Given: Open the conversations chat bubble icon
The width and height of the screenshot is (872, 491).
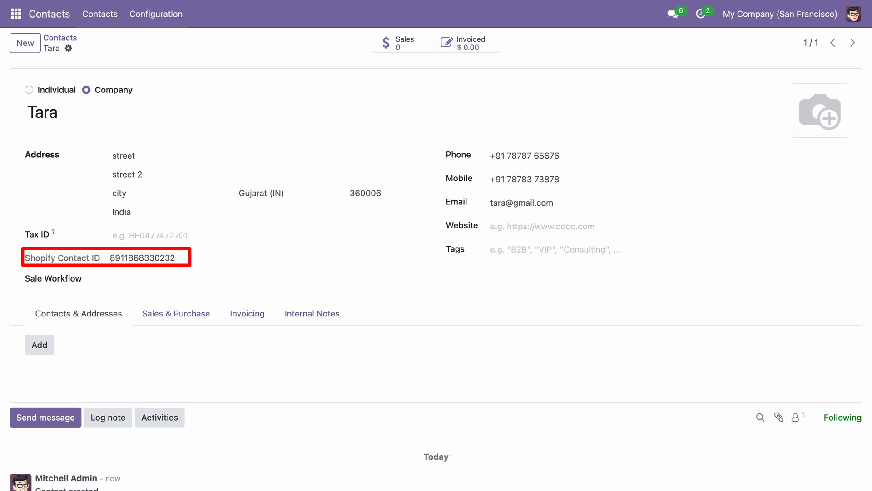Looking at the screenshot, I should point(672,14).
